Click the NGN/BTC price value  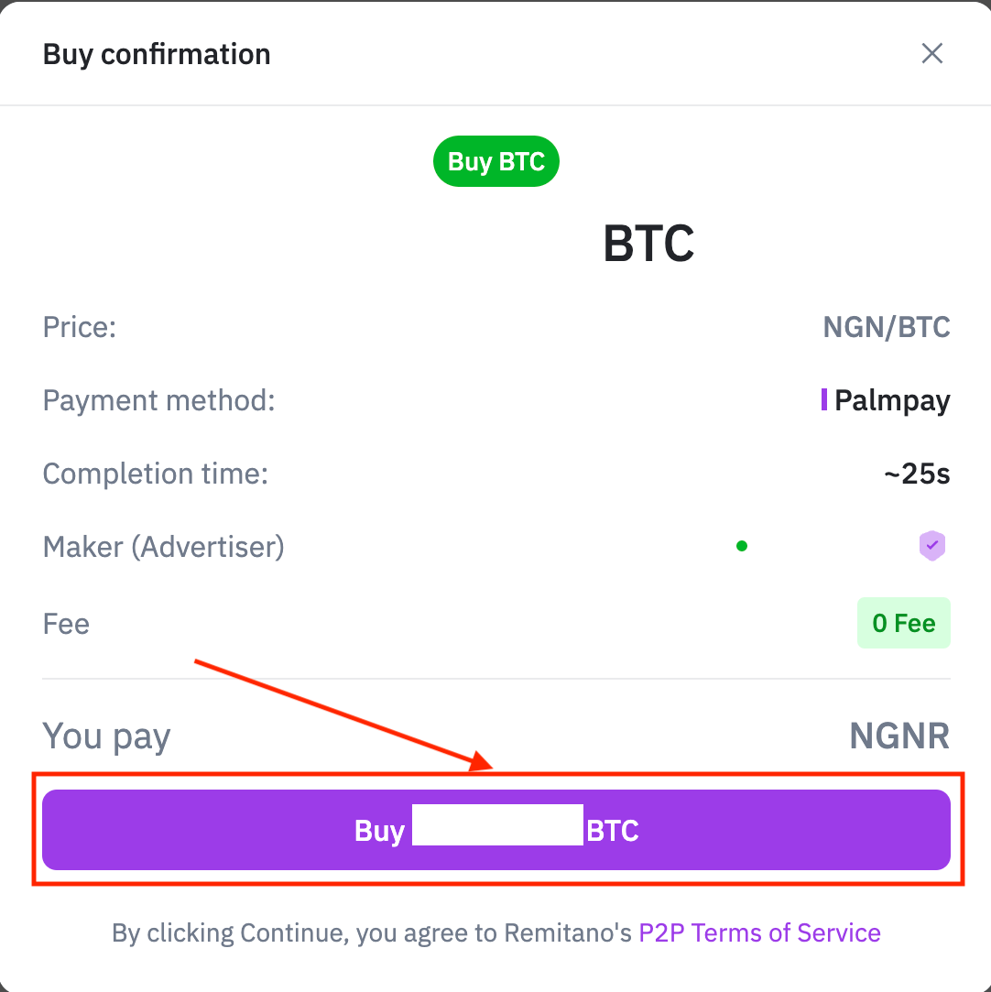coord(886,327)
